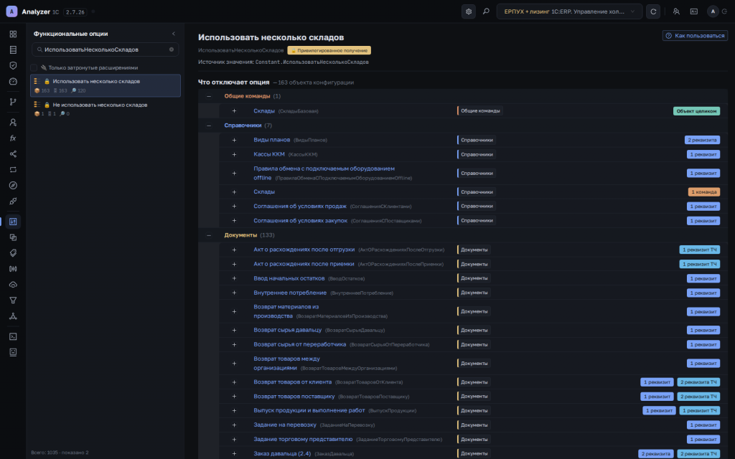Toggle 'Только затронутые расширениями' checkbox
The height and width of the screenshot is (459, 735).
pos(34,68)
